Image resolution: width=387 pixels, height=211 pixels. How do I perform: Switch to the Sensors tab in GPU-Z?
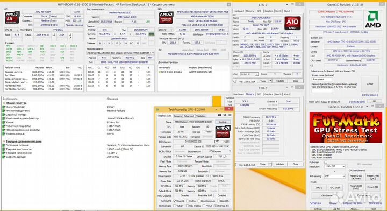coord(177,116)
